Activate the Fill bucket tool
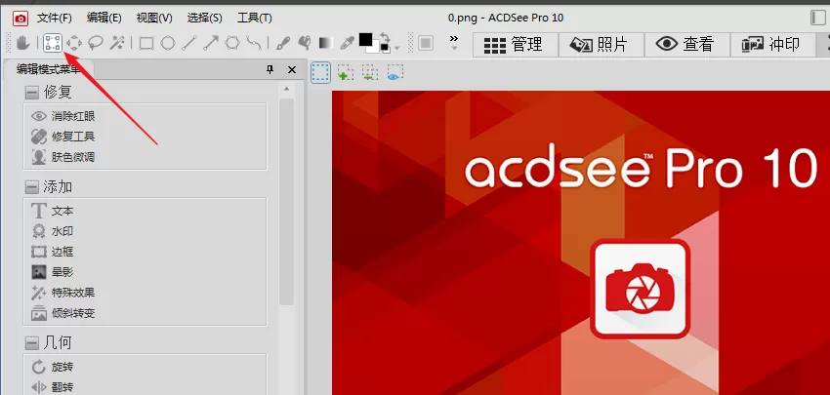Image resolution: width=830 pixels, height=395 pixels. tap(305, 43)
